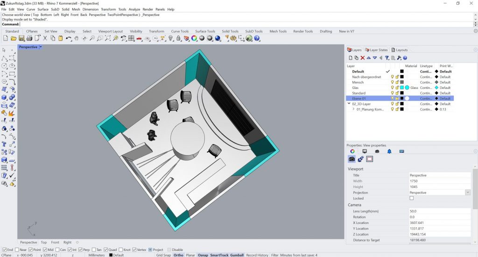The image size is (478, 257).
Task: Open the Projection dropdown
Action: click(x=467, y=192)
